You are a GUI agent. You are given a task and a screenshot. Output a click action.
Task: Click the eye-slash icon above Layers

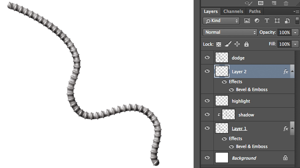248,3
